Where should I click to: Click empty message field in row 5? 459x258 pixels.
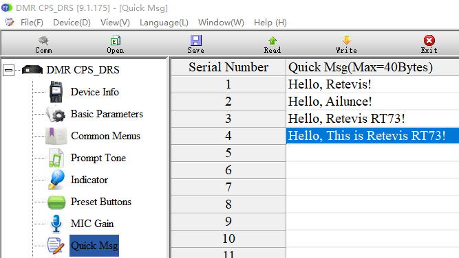(x=372, y=153)
